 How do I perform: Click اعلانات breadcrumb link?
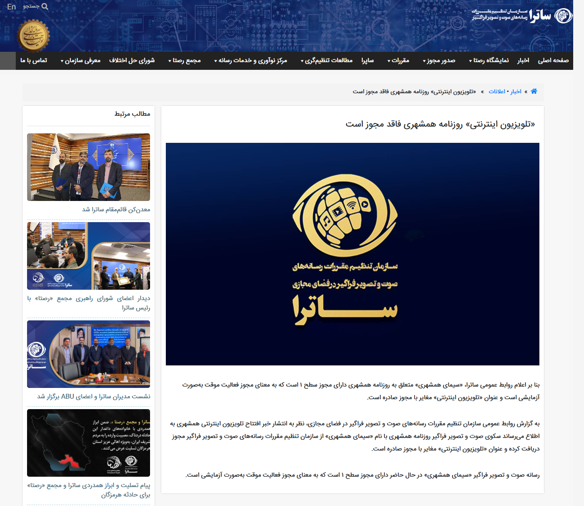pos(497,91)
